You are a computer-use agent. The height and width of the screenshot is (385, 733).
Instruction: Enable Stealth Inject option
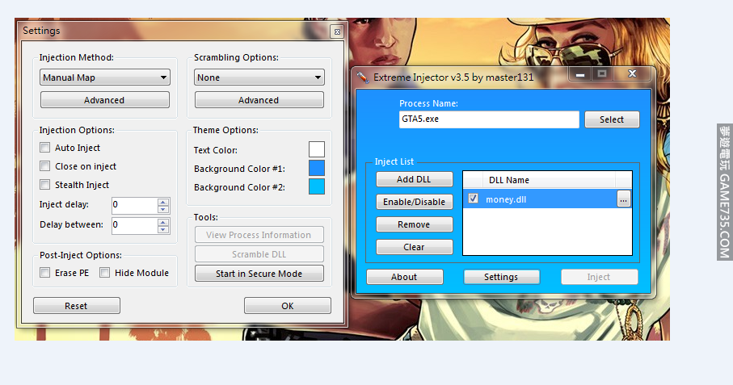tap(45, 185)
